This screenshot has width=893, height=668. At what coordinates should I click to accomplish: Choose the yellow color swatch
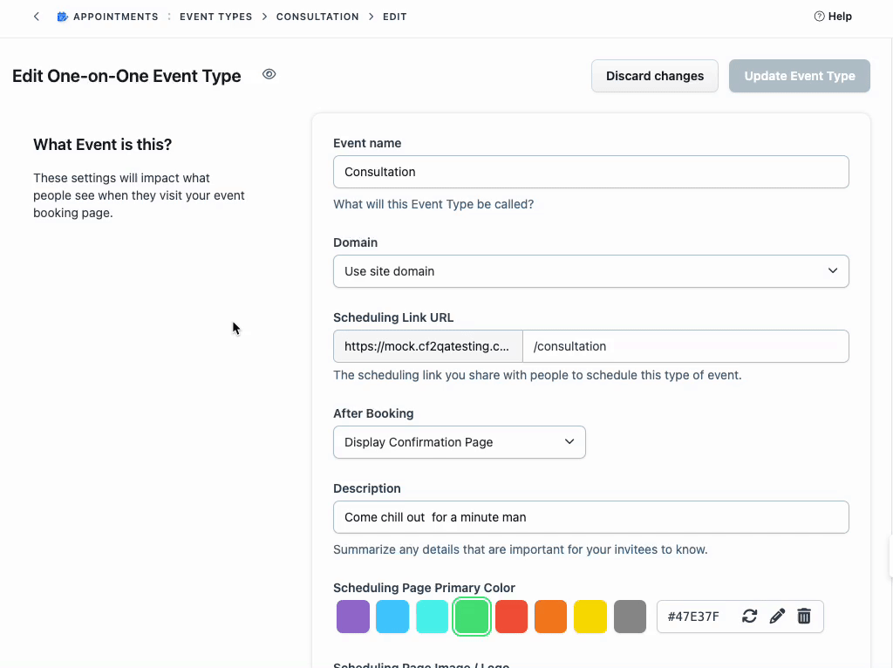click(x=590, y=617)
